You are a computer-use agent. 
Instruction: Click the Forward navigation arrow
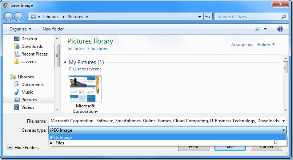point(19,17)
